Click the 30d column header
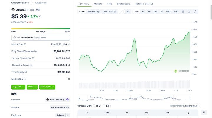212x118 pixels. click(x=167, y=113)
